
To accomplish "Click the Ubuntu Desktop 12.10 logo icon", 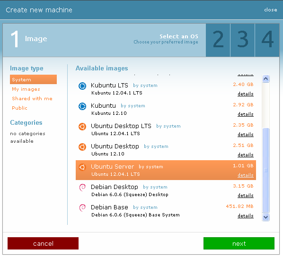I will coord(82,147).
